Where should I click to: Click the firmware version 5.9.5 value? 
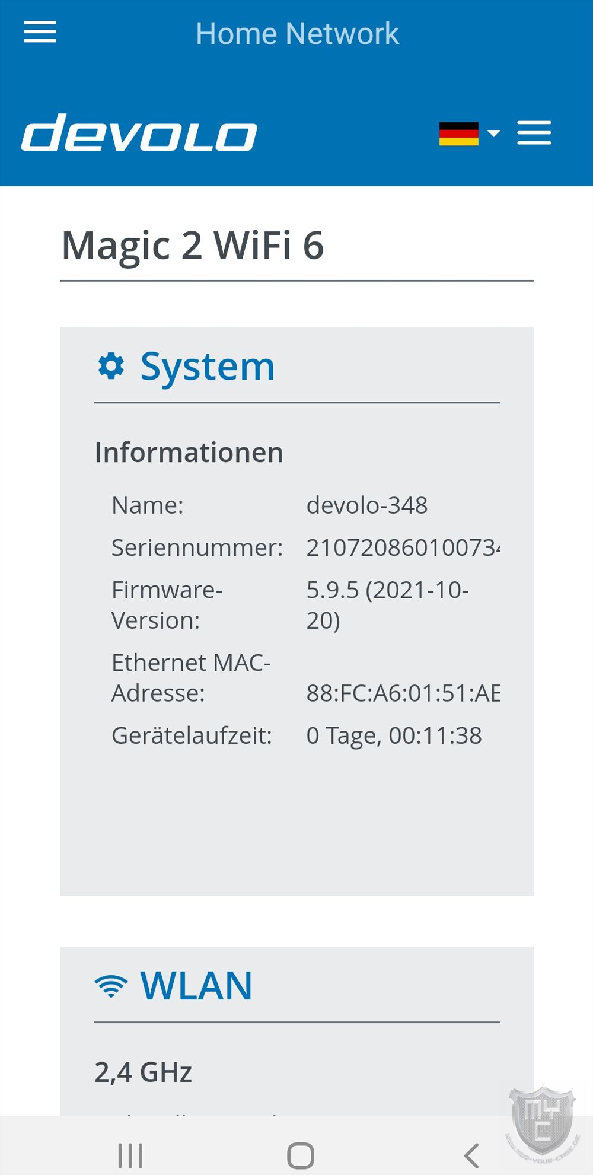387,605
